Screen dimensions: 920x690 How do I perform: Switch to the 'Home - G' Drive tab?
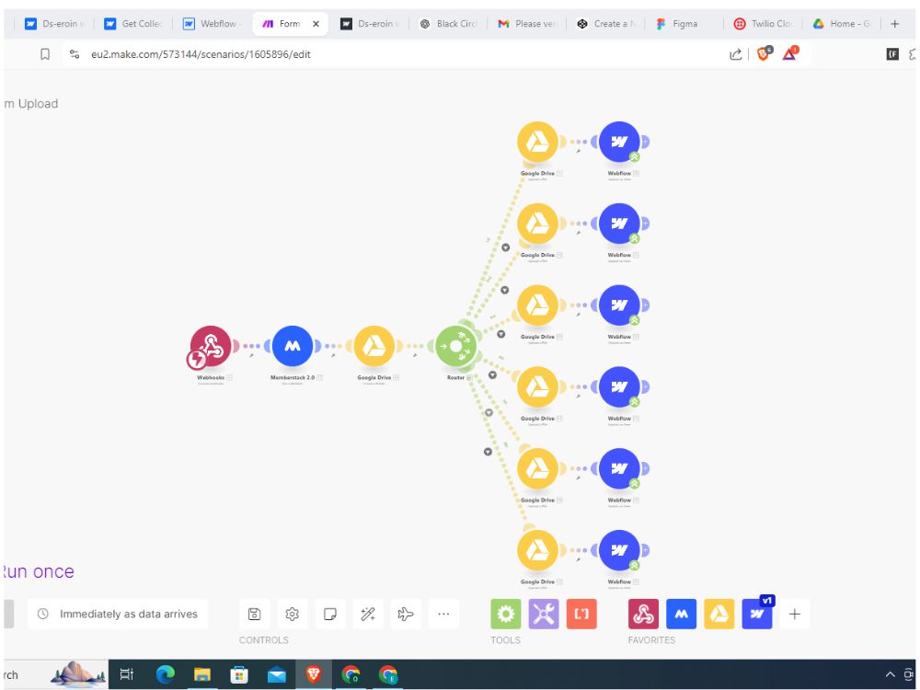(843, 24)
